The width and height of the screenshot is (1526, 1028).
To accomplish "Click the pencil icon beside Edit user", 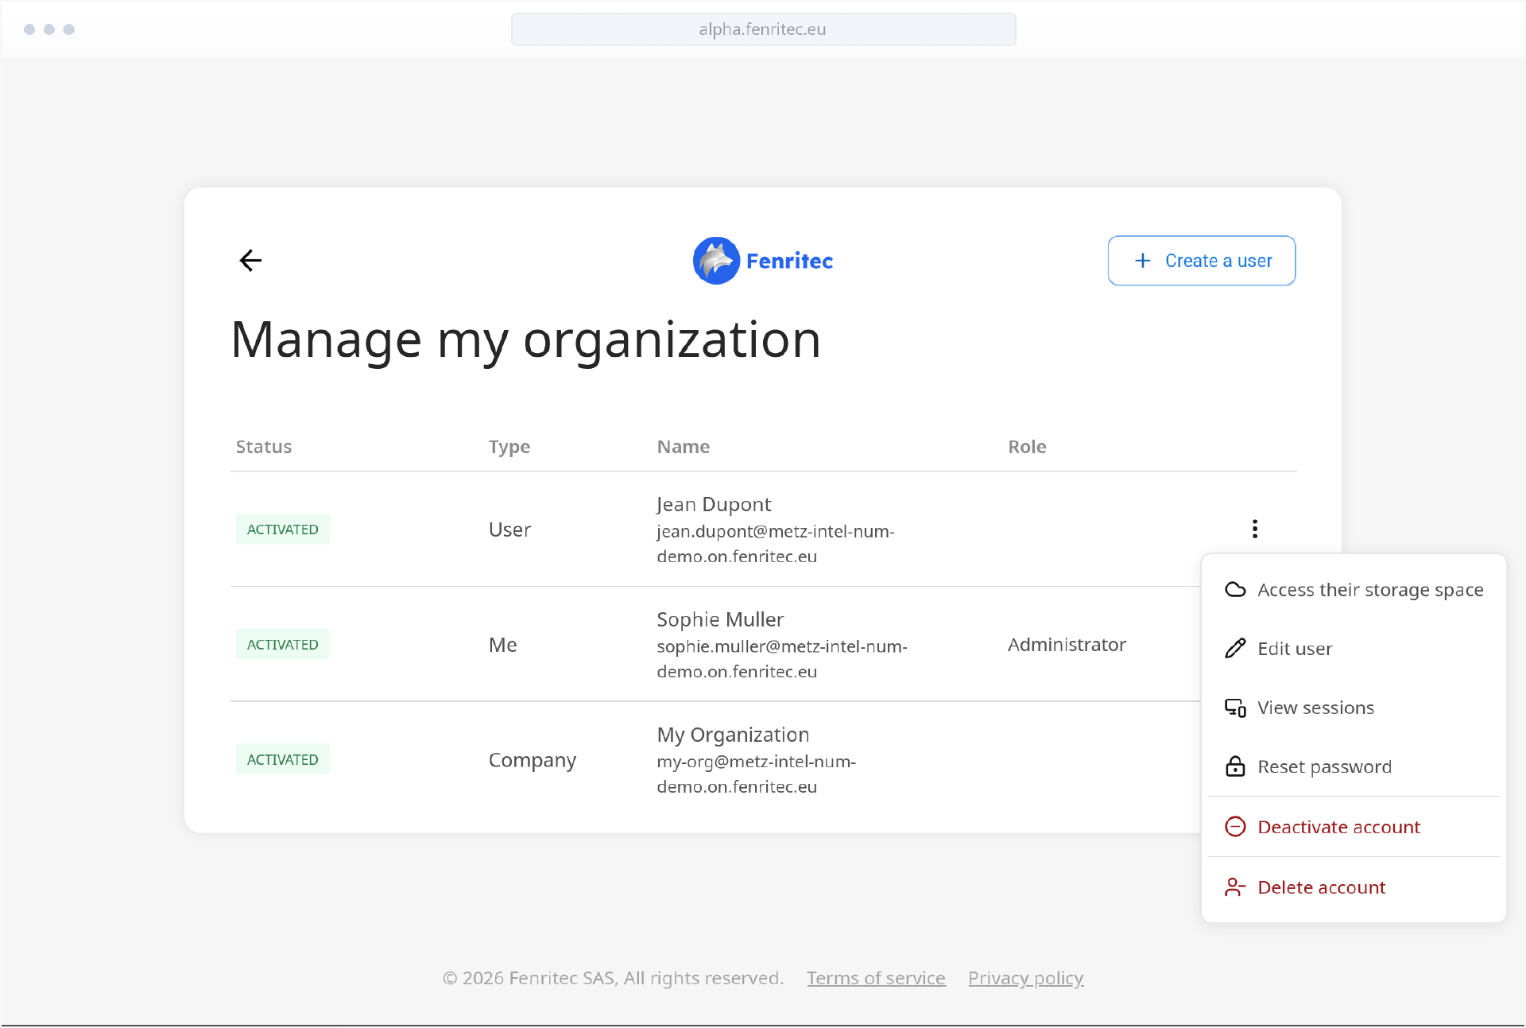I will (x=1234, y=648).
